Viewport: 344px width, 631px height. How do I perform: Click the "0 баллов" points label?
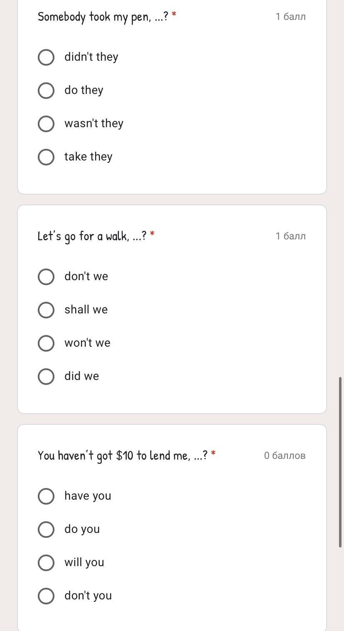tap(285, 456)
